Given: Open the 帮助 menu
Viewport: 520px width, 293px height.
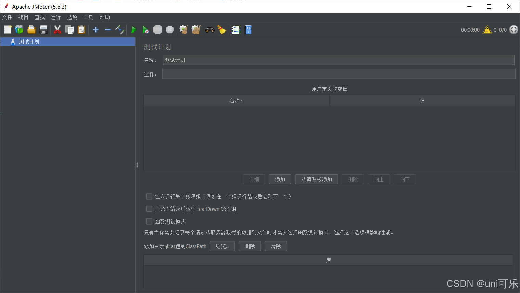Looking at the screenshot, I should (x=105, y=17).
